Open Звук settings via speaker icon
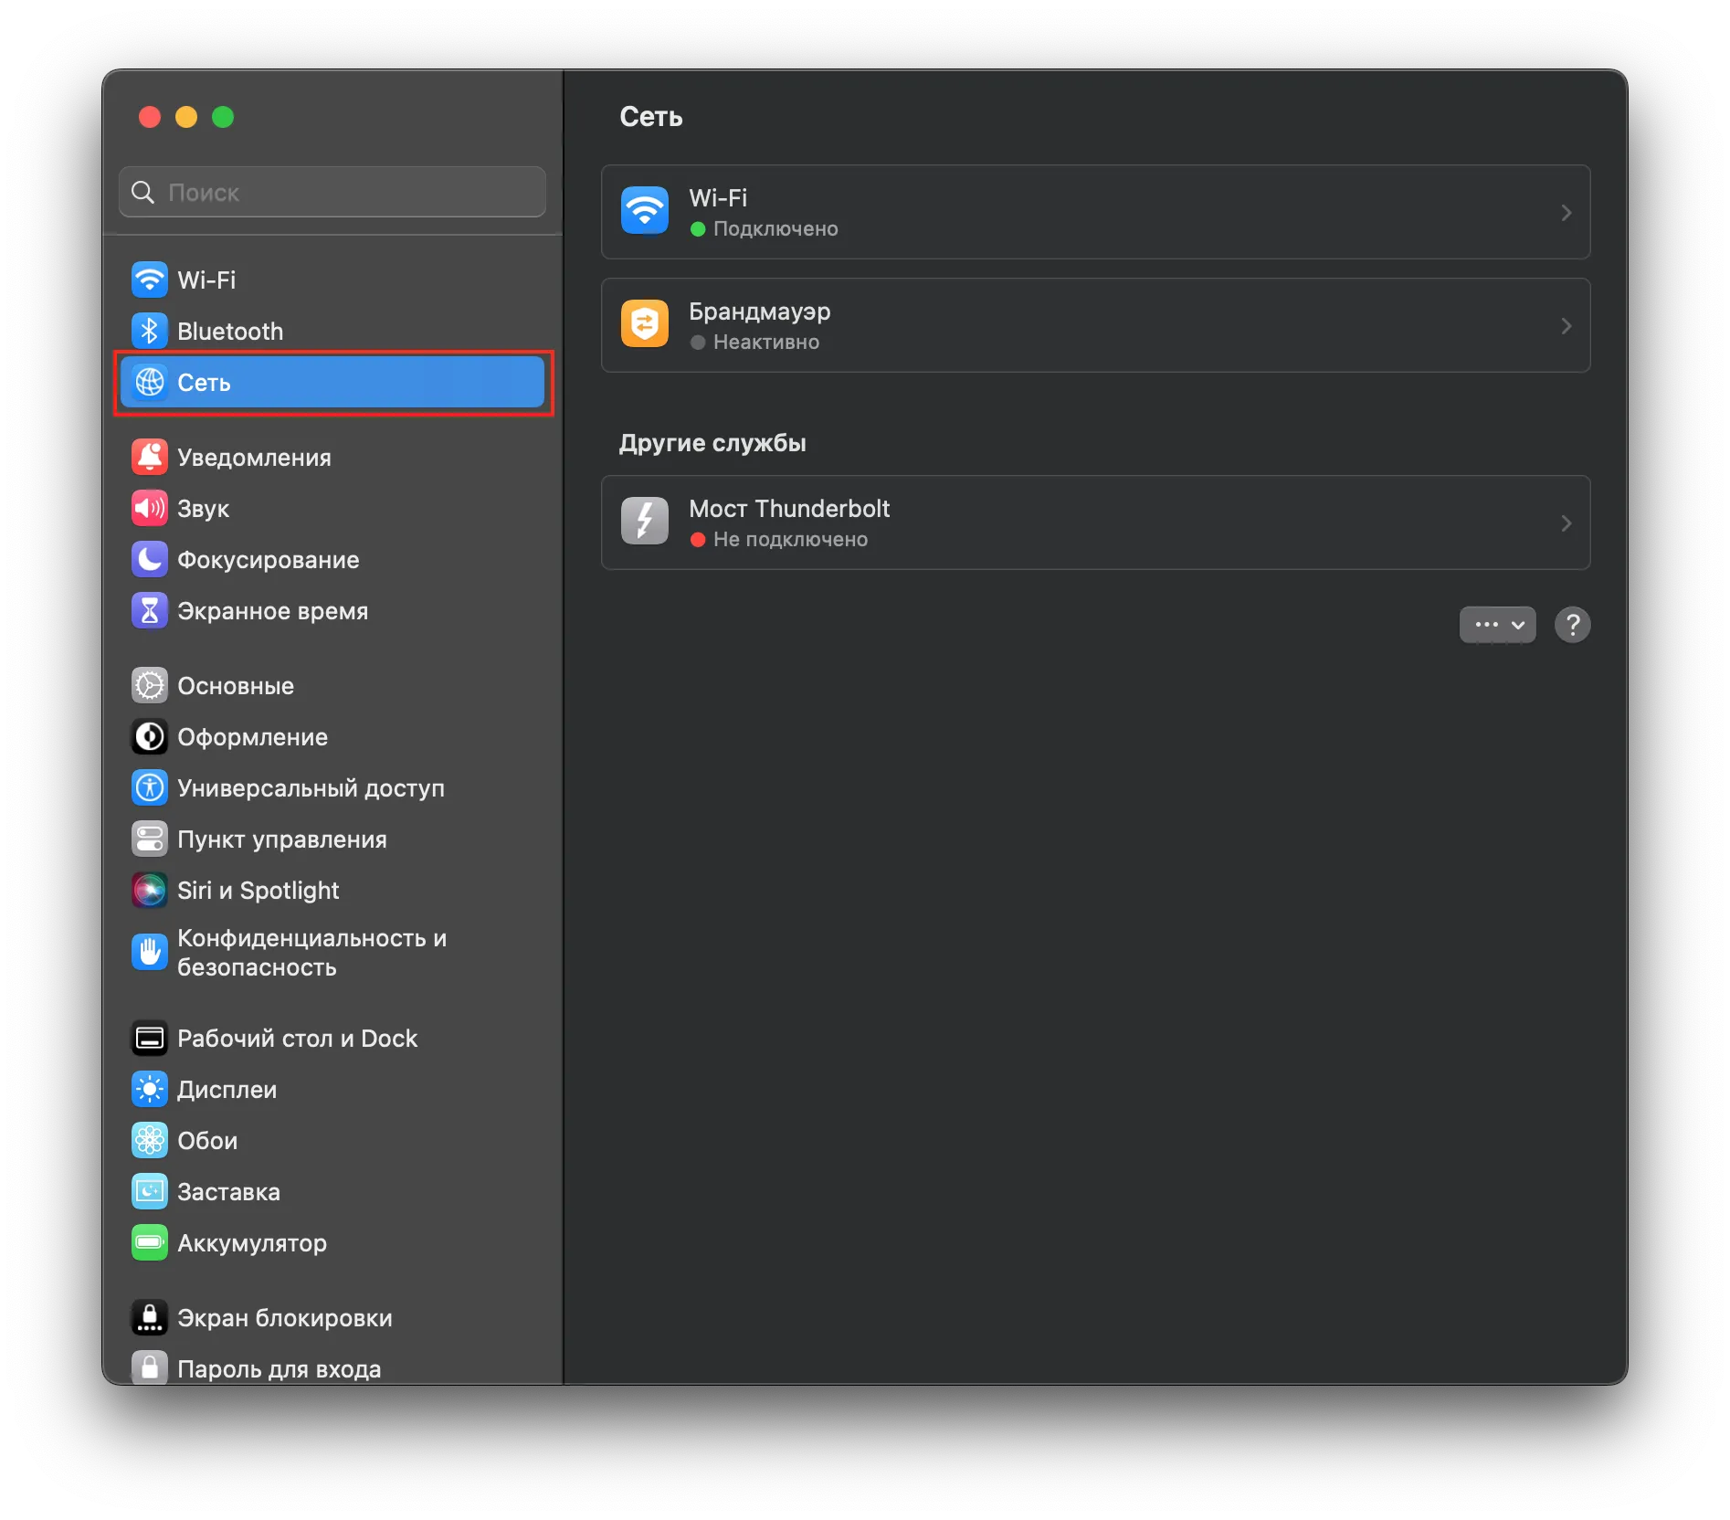The height and width of the screenshot is (1520, 1730). (149, 508)
